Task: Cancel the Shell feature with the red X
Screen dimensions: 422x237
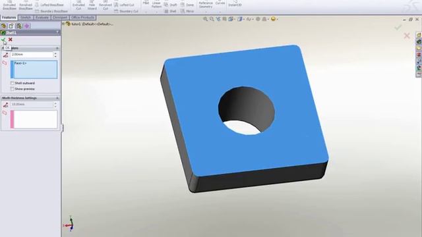Action: 11,39
